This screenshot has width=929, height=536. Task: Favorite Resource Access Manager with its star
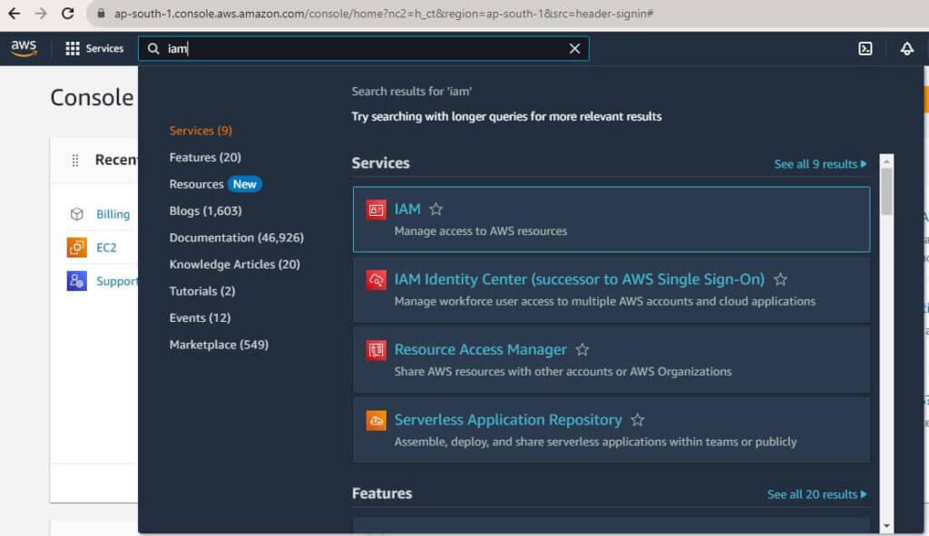point(582,349)
